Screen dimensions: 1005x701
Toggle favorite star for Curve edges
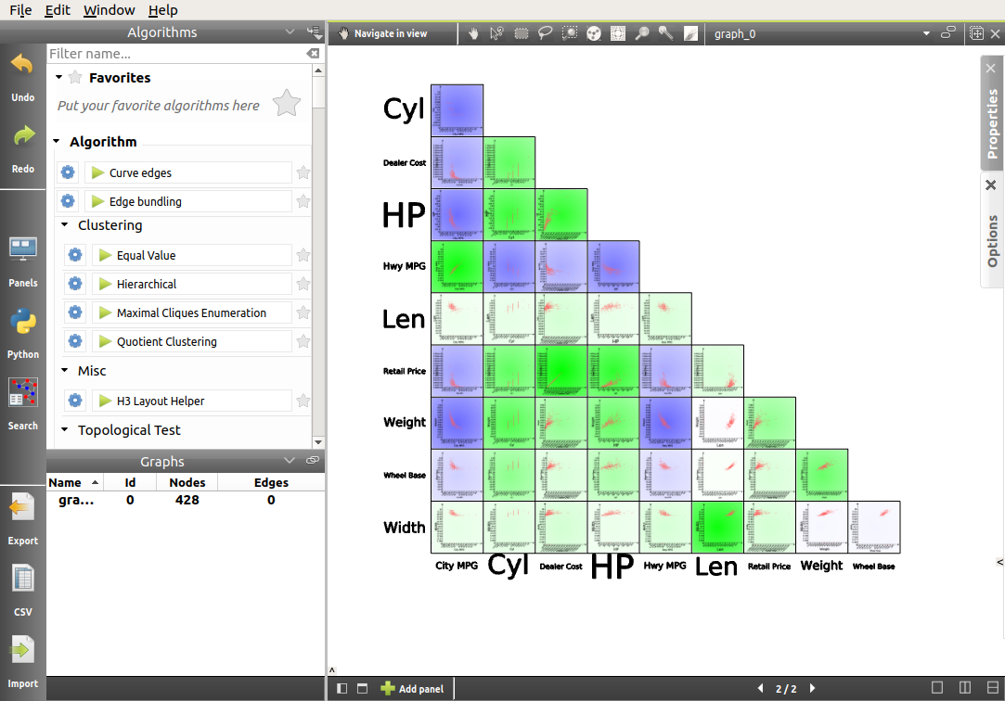point(303,172)
